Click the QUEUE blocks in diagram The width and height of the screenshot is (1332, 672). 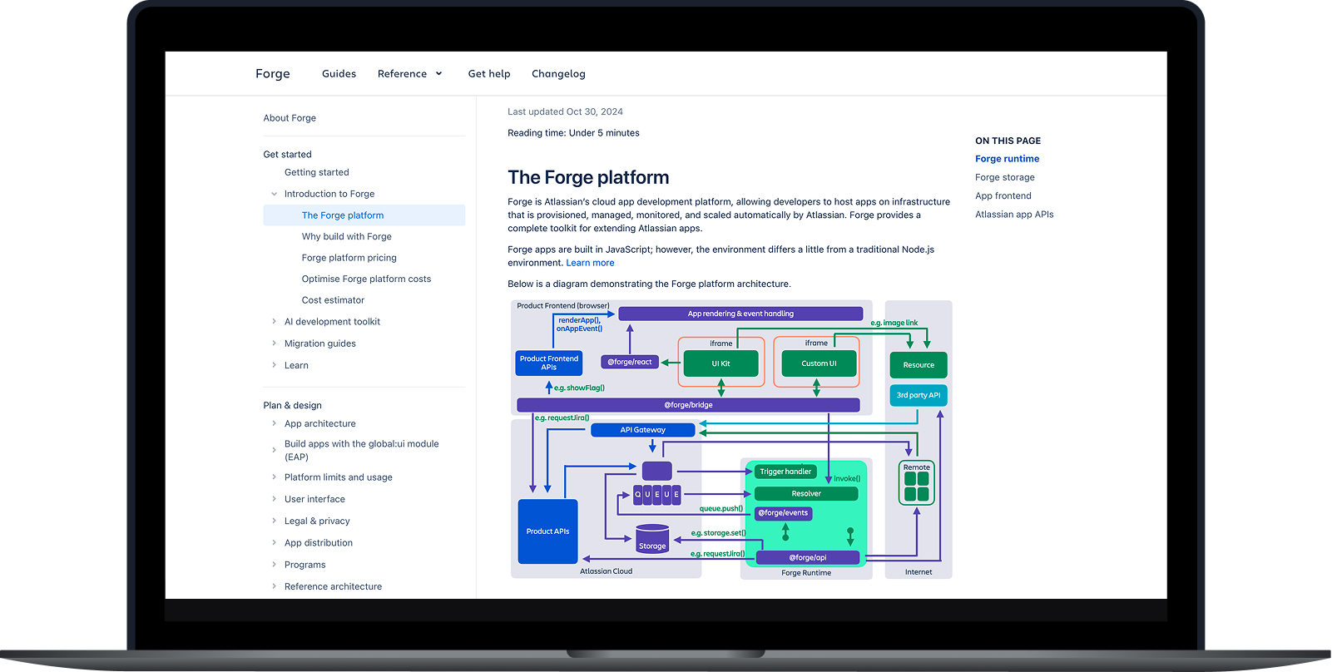657,494
